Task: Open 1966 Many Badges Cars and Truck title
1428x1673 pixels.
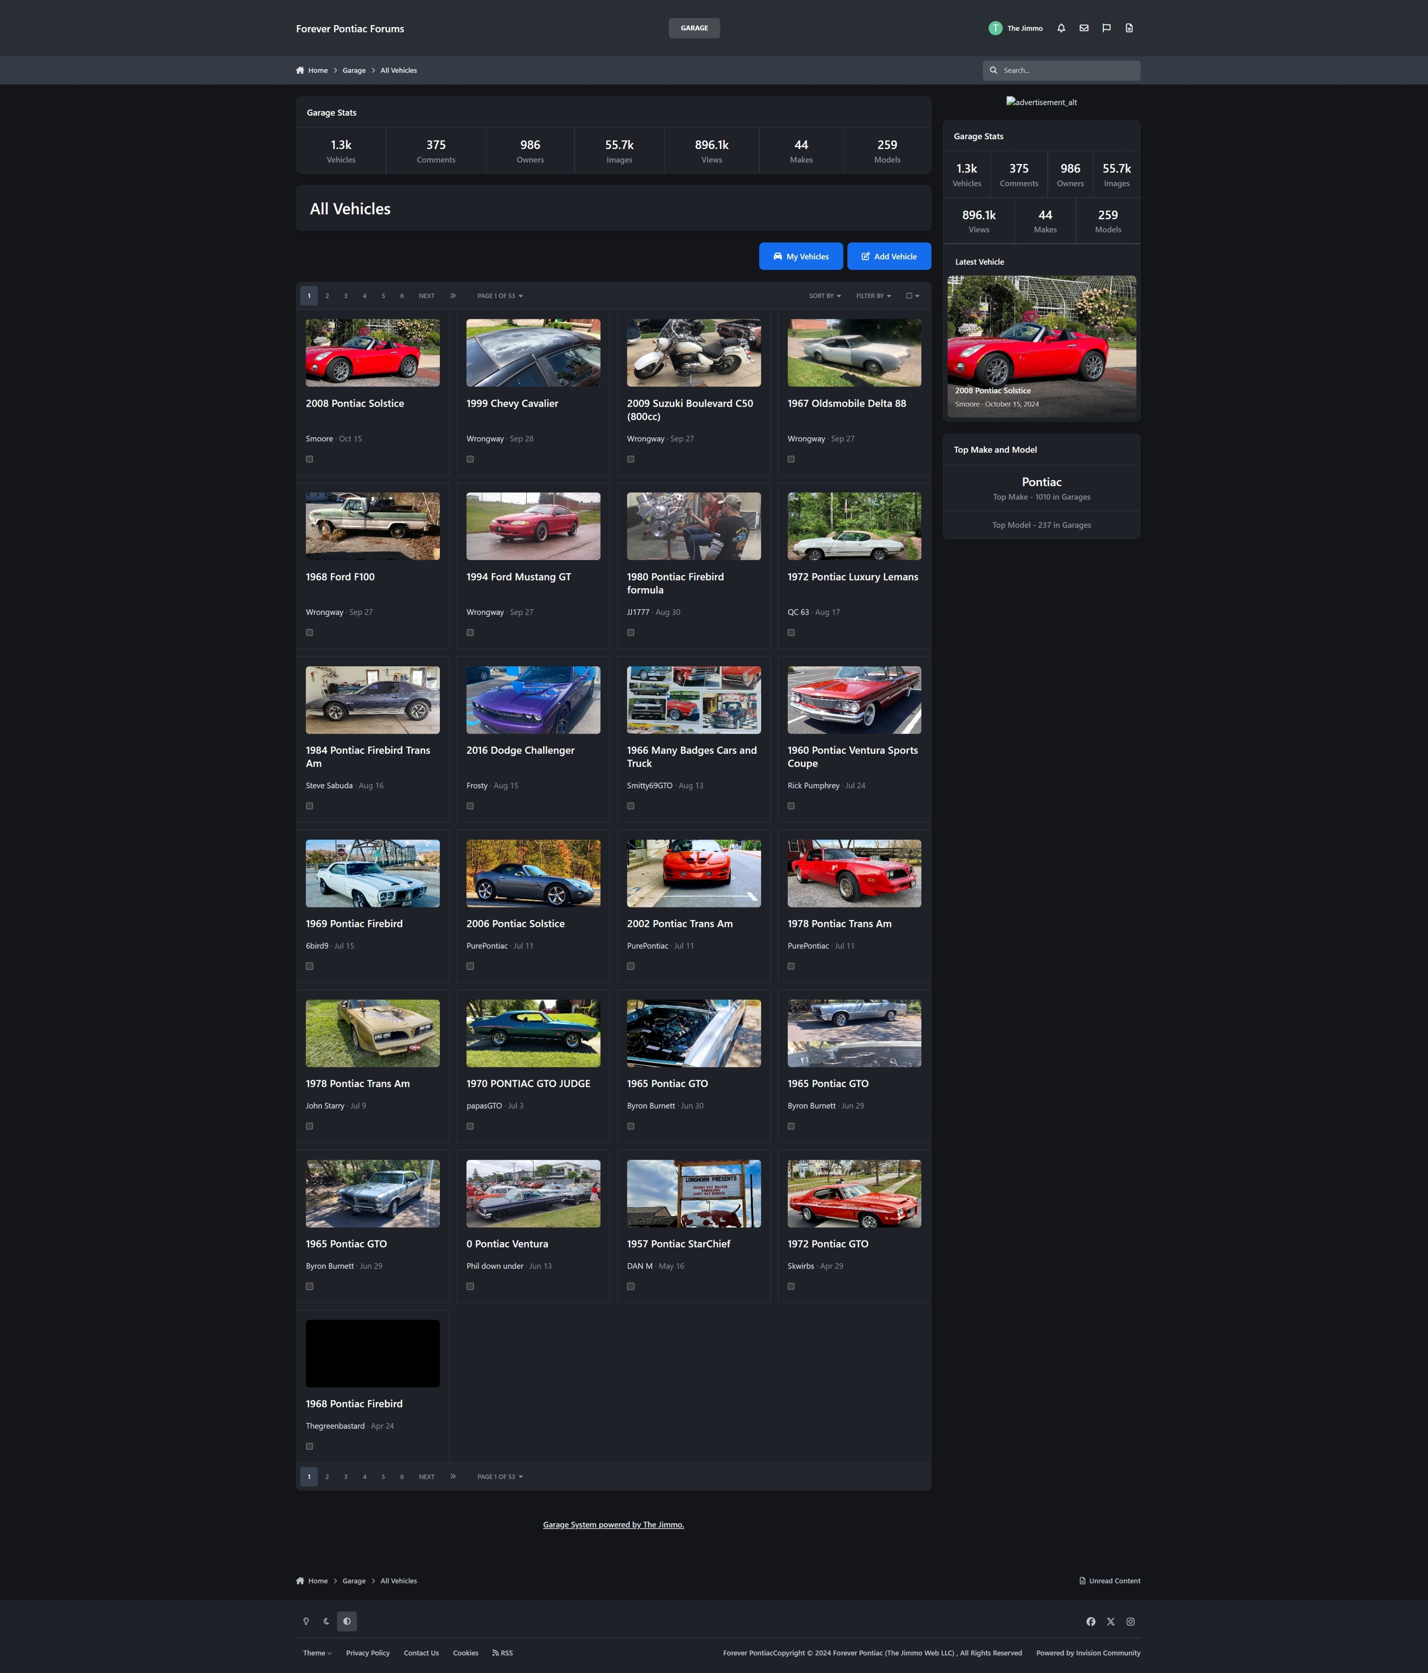Action: (692, 756)
